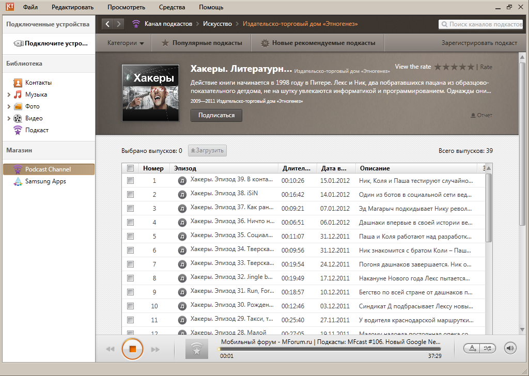Viewport: 529px width, 376px height.
Task: Check the box for episode number 4
Action: [130, 223]
